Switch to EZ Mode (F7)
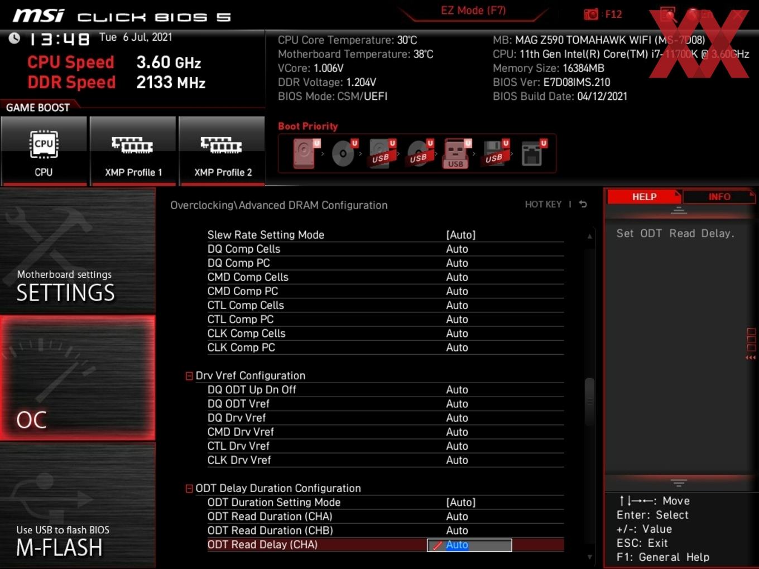The width and height of the screenshot is (759, 569). 473,11
